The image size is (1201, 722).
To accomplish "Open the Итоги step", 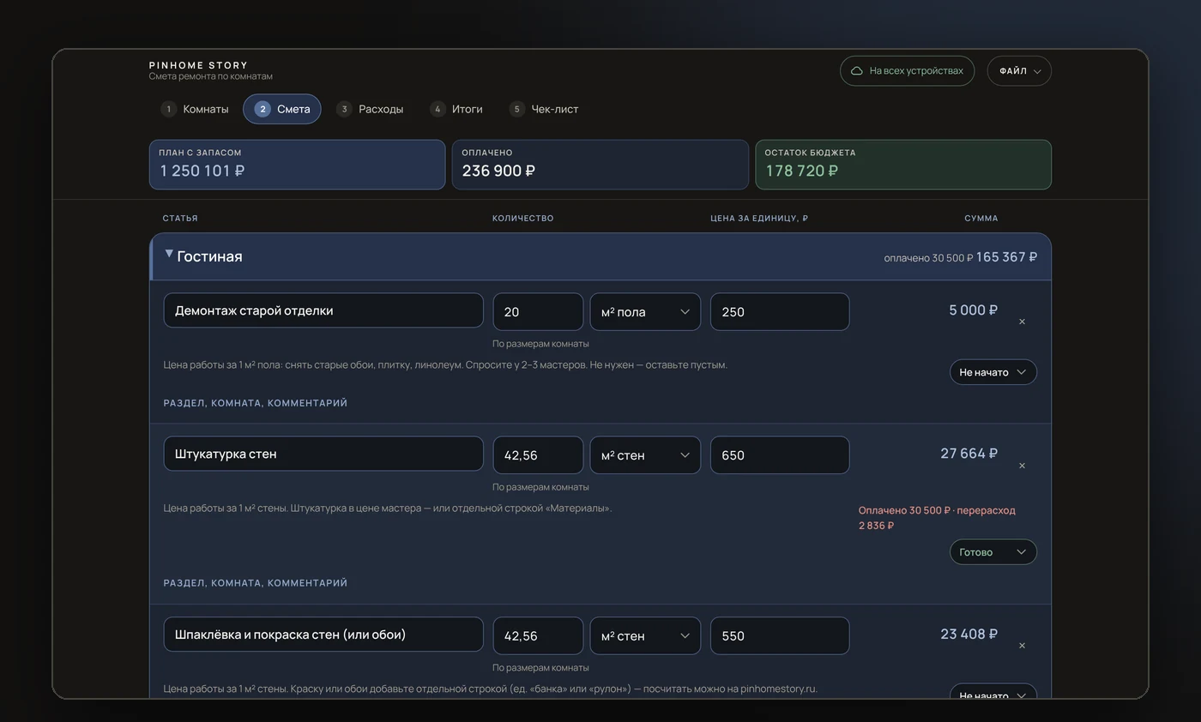I will pyautogui.click(x=456, y=109).
